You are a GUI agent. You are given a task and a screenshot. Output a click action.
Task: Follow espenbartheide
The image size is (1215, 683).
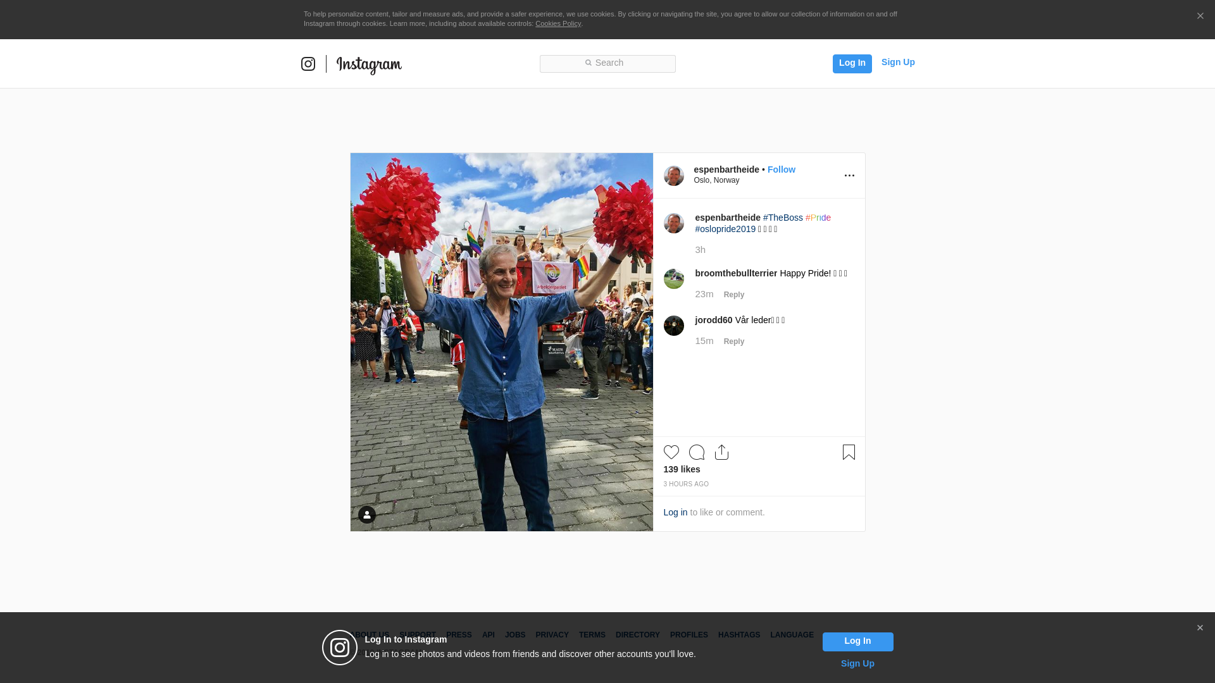[x=781, y=169]
